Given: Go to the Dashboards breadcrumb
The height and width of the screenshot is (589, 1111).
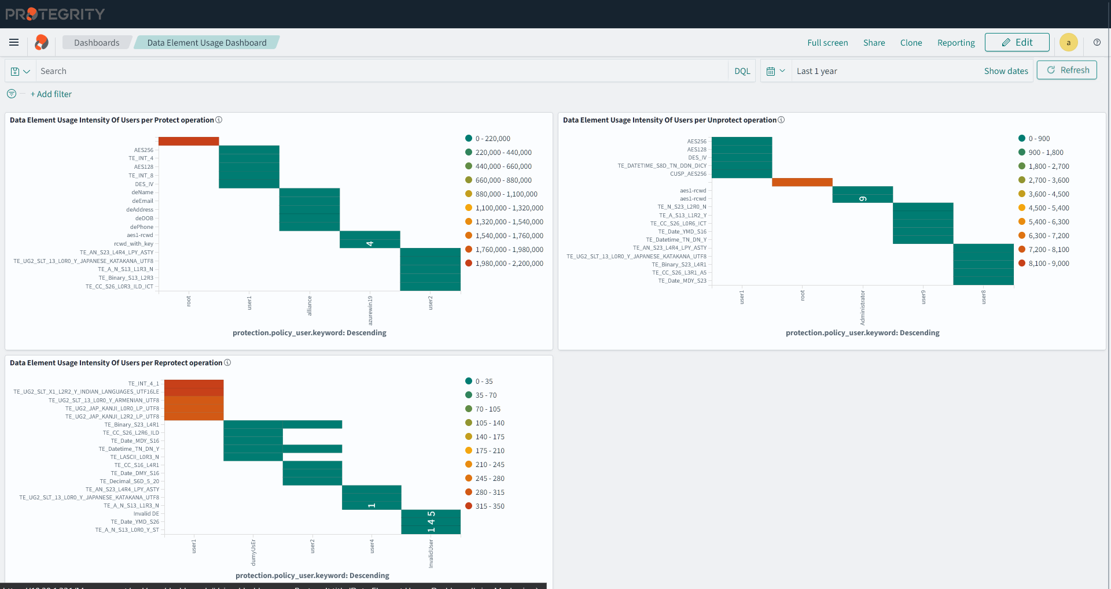Looking at the screenshot, I should (x=96, y=42).
